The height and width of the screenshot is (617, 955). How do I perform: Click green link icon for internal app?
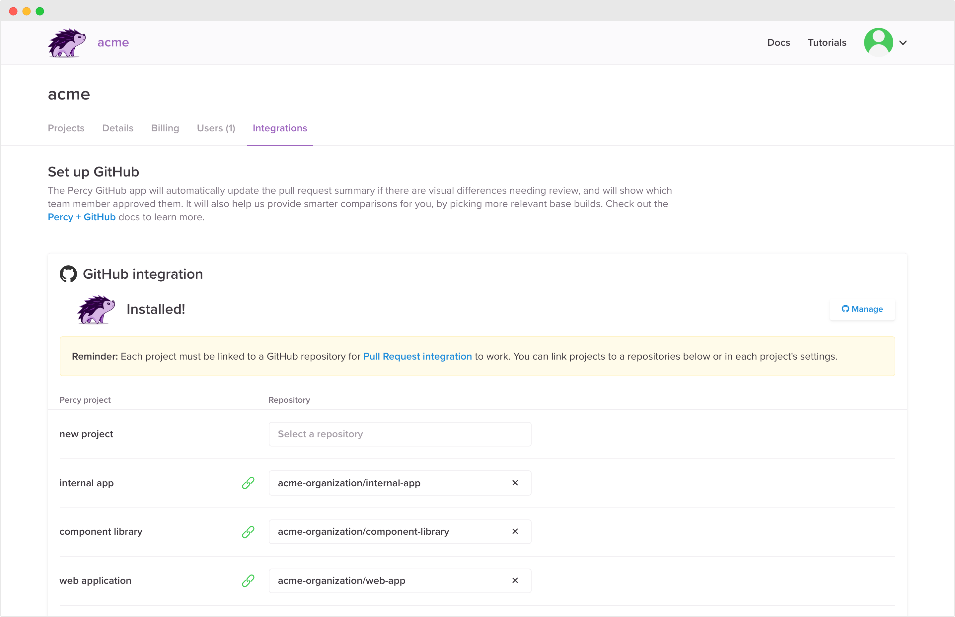click(x=248, y=483)
